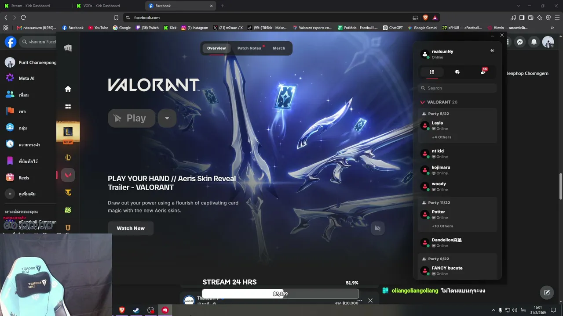Open the Brave main menu
Screen dimensions: 563x316
tap(557, 18)
